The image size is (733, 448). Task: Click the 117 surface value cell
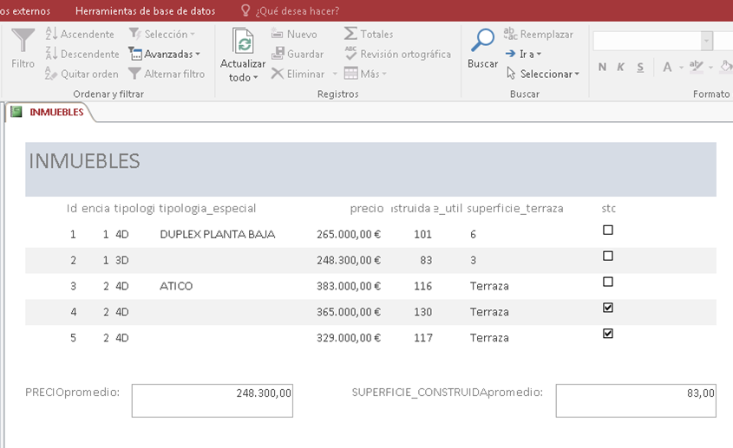423,338
